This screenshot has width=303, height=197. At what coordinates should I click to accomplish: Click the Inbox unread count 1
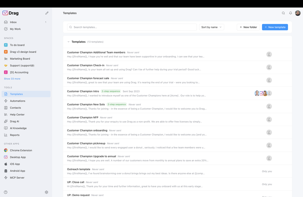pos(46,22)
